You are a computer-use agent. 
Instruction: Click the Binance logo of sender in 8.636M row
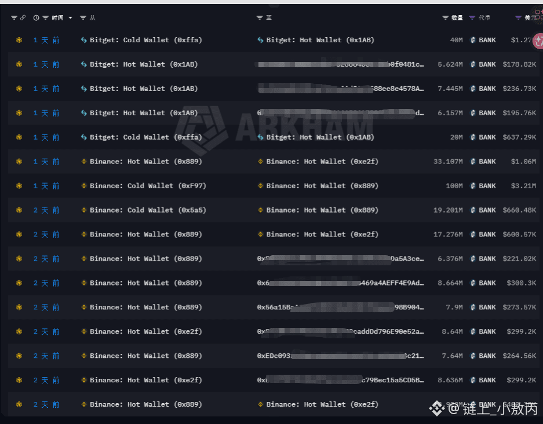click(83, 380)
